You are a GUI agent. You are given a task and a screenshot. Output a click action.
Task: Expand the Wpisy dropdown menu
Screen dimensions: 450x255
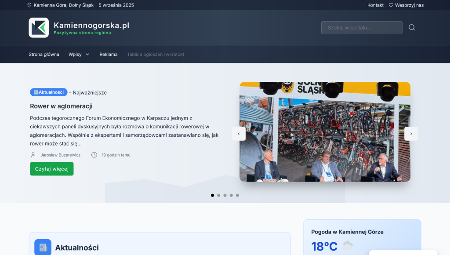79,55
